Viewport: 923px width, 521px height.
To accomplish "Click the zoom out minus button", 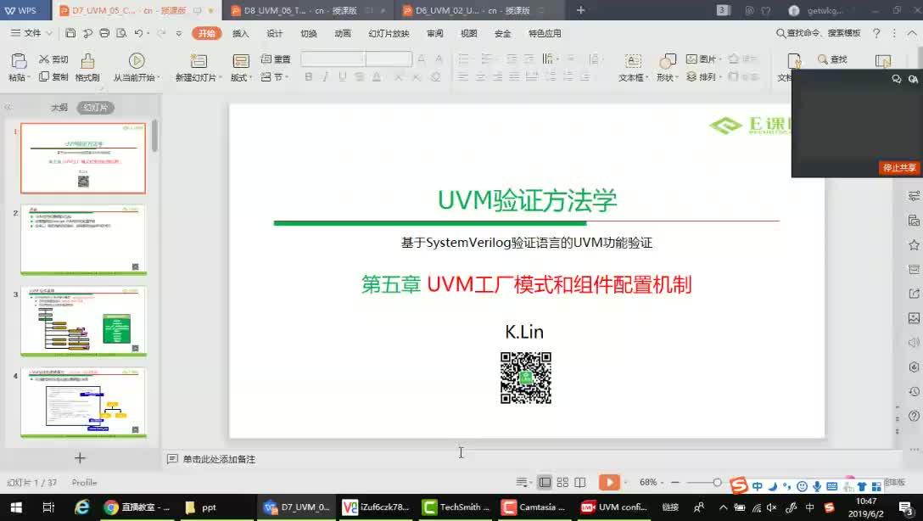I will coord(675,482).
